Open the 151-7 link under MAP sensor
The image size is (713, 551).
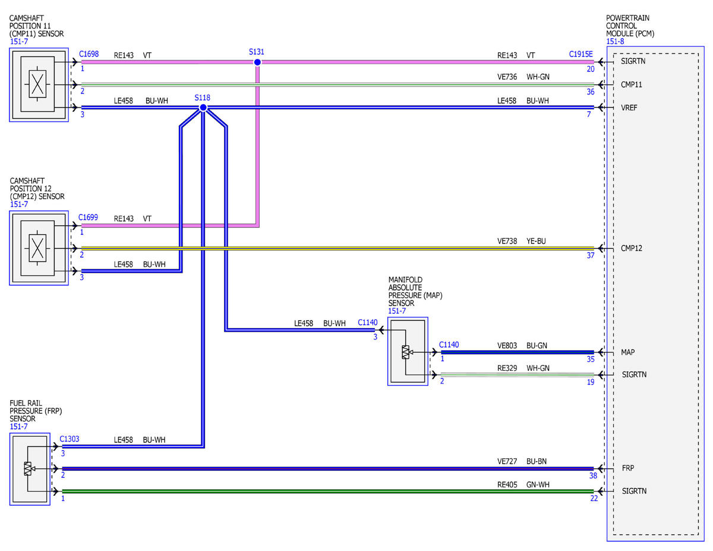[x=397, y=311]
